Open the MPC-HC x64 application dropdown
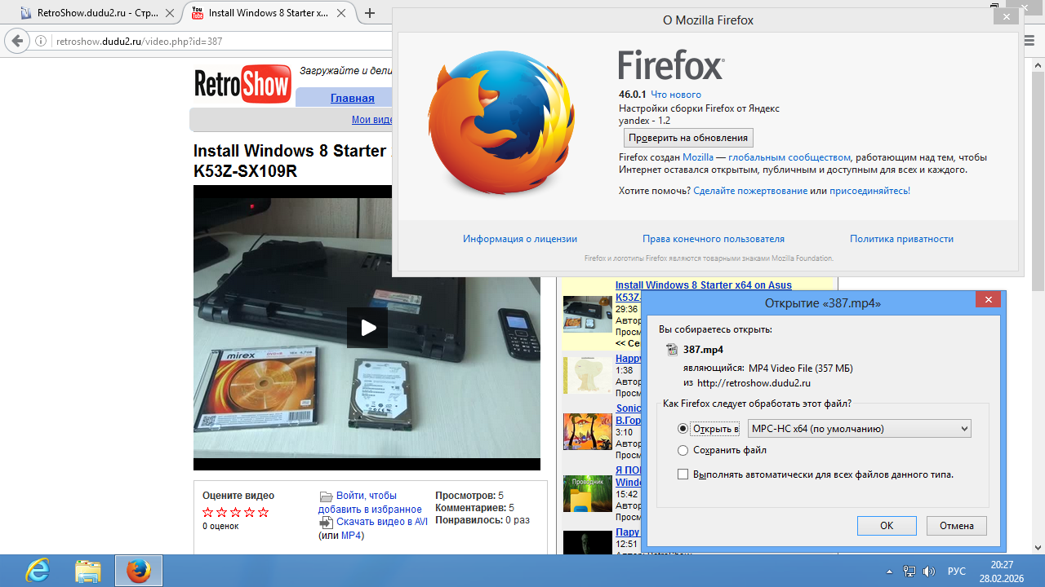The height and width of the screenshot is (587, 1045). (x=859, y=429)
